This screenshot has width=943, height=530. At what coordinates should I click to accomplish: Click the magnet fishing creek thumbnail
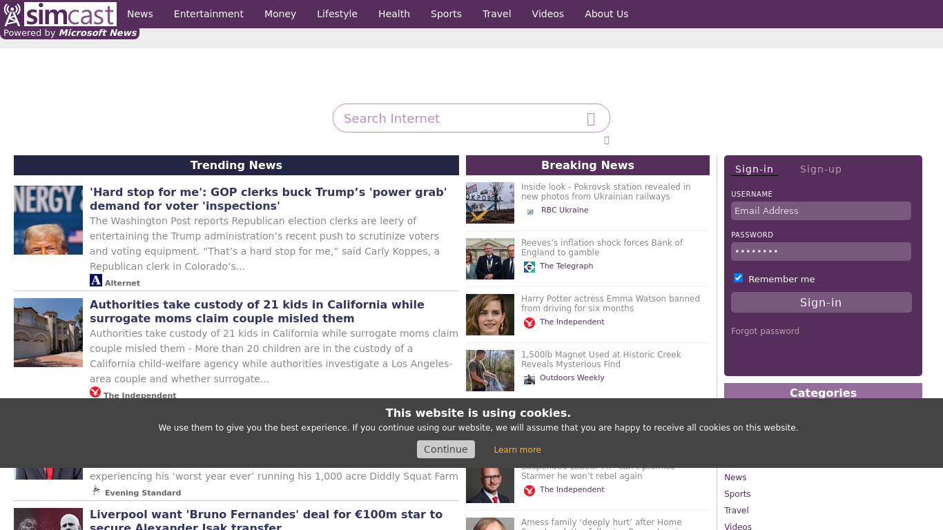coord(490,371)
